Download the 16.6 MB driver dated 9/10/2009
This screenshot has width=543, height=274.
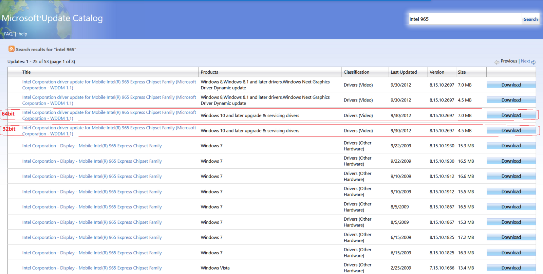pyautogui.click(x=511, y=176)
